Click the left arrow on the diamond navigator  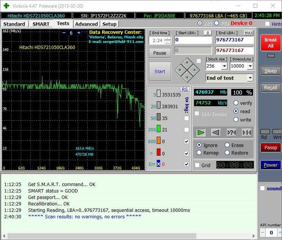click(x=179, y=70)
